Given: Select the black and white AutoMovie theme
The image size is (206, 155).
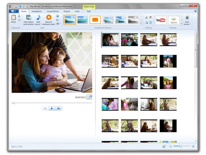Looking at the screenshot, I should (133, 20).
